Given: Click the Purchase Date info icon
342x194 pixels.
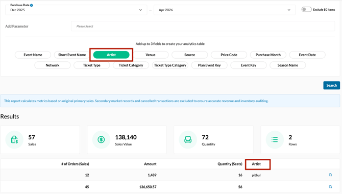Looking at the screenshot, I should click(x=32, y=5).
